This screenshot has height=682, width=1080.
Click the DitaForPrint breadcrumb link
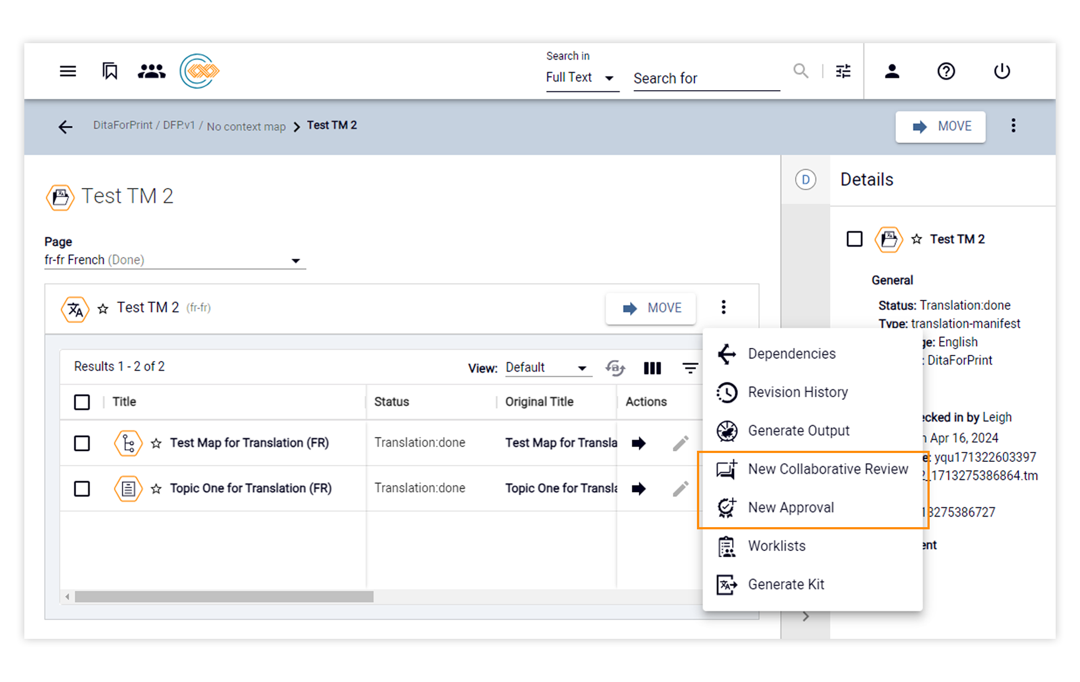(x=122, y=126)
